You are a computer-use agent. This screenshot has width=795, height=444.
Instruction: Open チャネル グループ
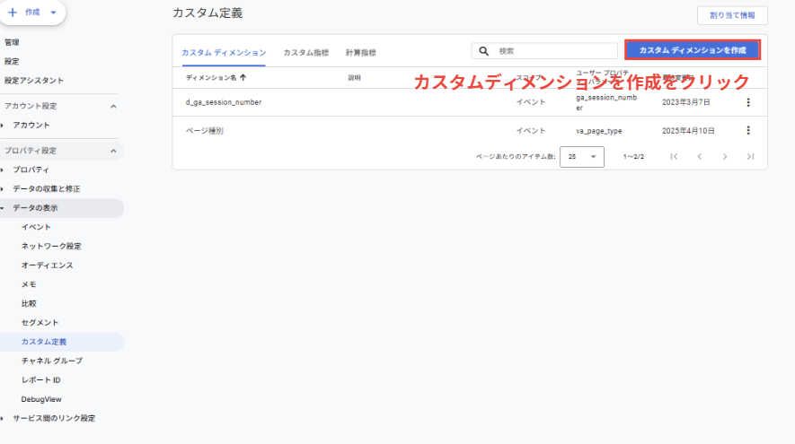[x=52, y=361]
